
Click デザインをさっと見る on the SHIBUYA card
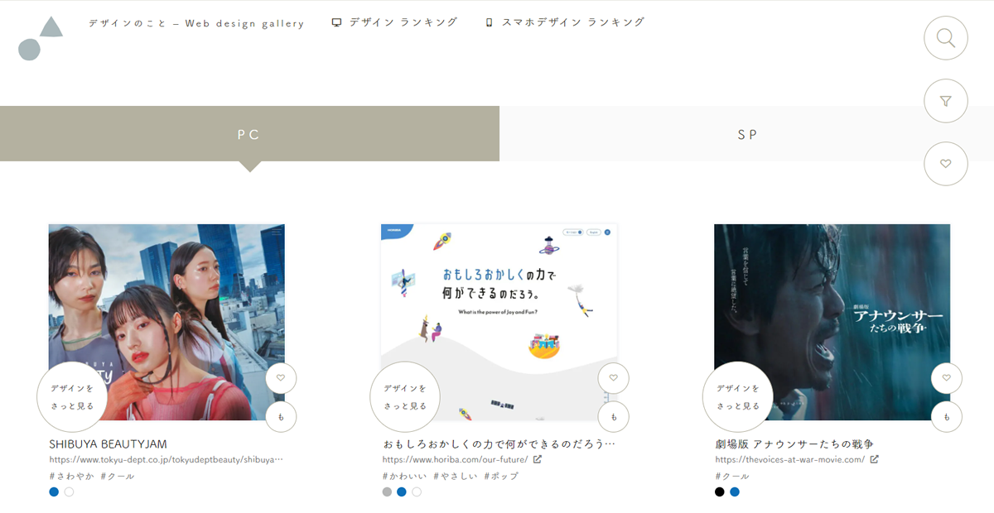(x=72, y=397)
